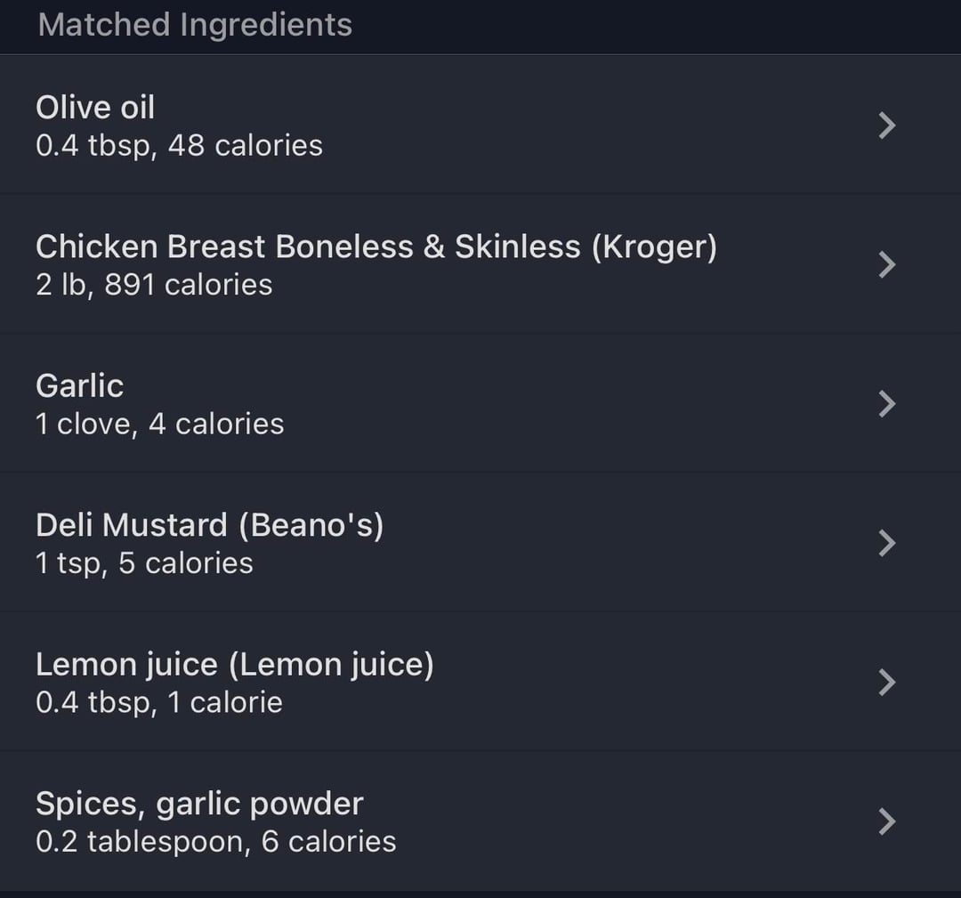Select Deli Mustard (Beano's) item
Viewport: 961px width, 898px height.
click(209, 525)
